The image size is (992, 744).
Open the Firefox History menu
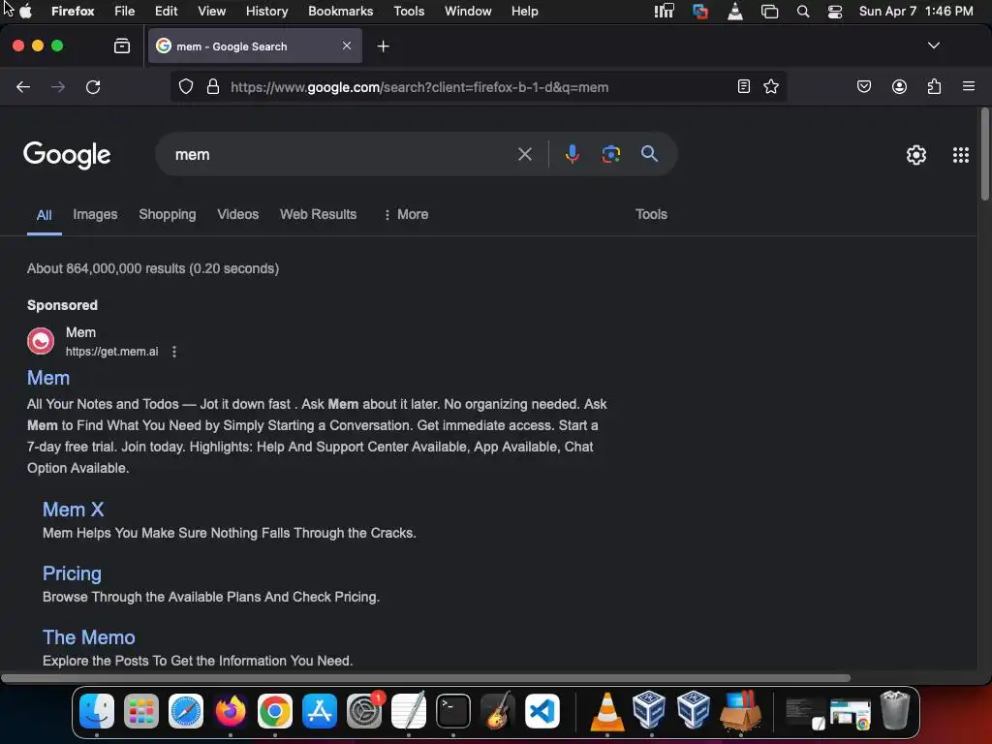[266, 11]
